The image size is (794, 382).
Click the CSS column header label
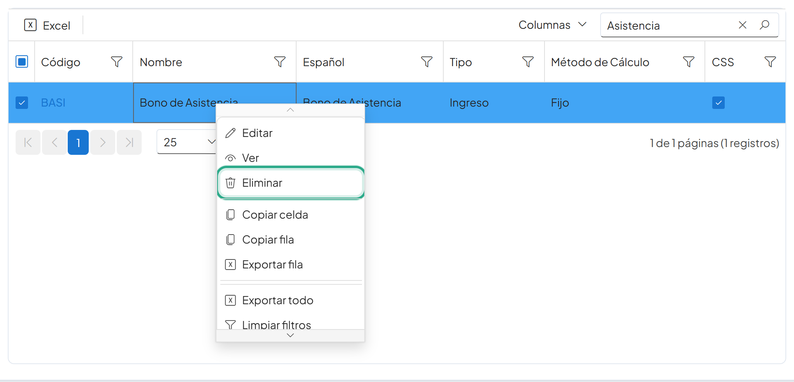pos(723,62)
